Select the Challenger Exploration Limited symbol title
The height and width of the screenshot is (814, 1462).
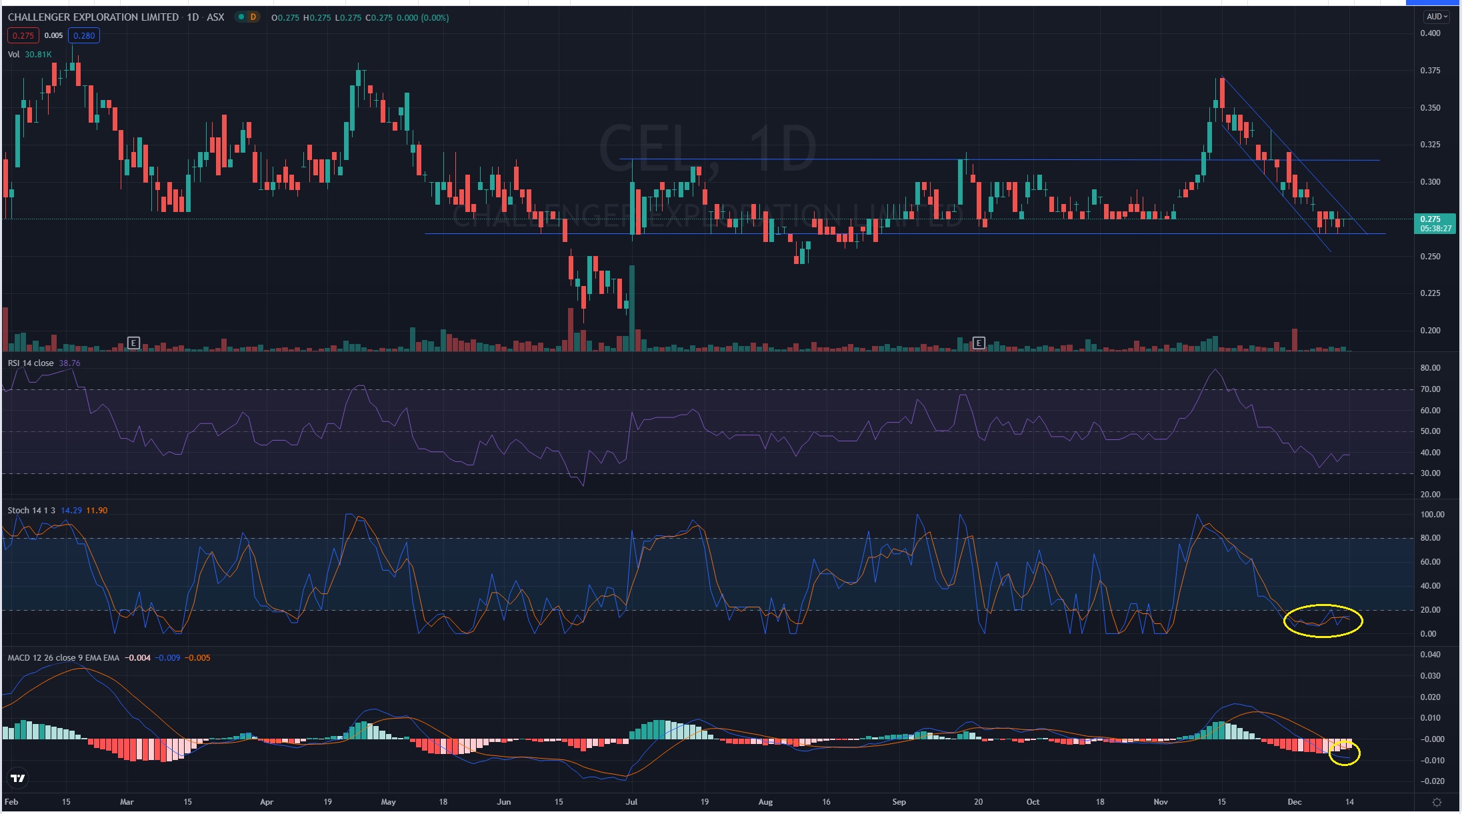93,17
